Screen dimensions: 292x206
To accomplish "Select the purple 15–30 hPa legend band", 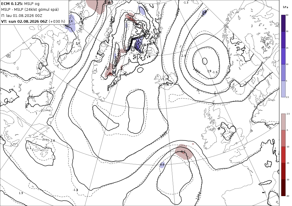I will pos(283,40).
